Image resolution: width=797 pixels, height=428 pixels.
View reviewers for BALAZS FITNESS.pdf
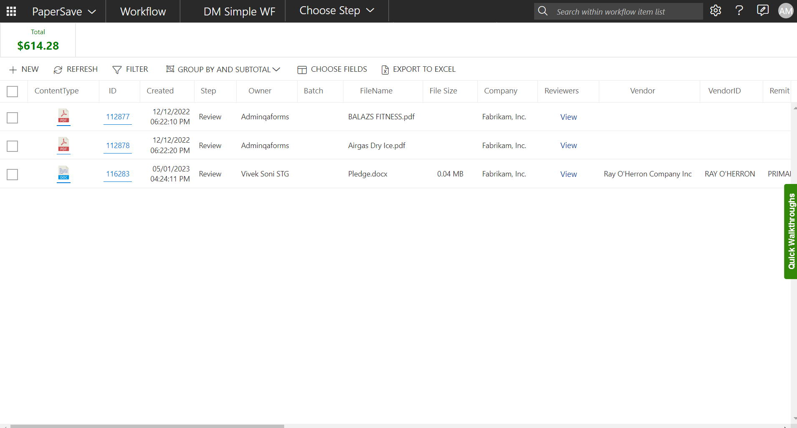568,117
